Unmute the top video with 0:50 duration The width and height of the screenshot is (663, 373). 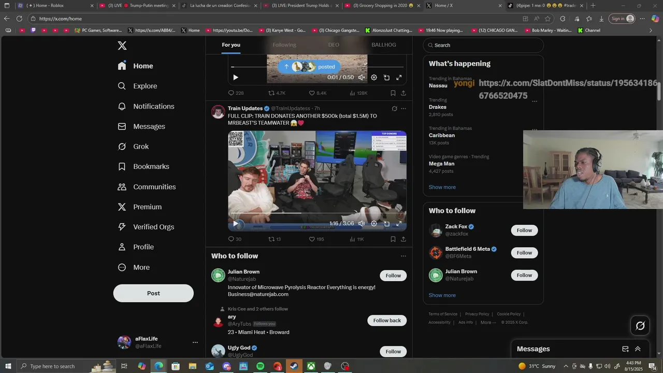click(362, 77)
